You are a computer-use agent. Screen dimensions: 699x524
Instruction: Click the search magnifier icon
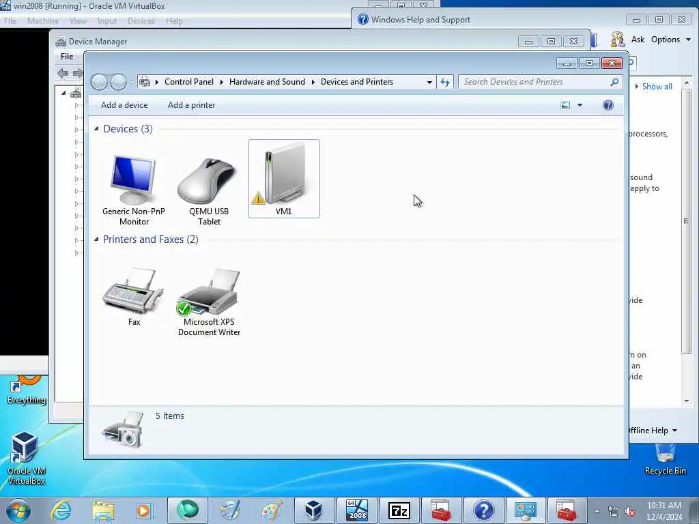point(614,82)
